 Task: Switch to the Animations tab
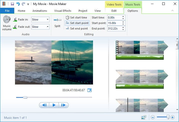(x=40, y=11)
